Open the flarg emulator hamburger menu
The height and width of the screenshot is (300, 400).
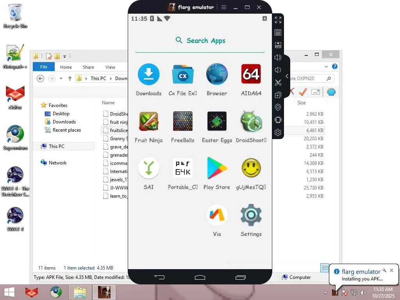[x=224, y=7]
